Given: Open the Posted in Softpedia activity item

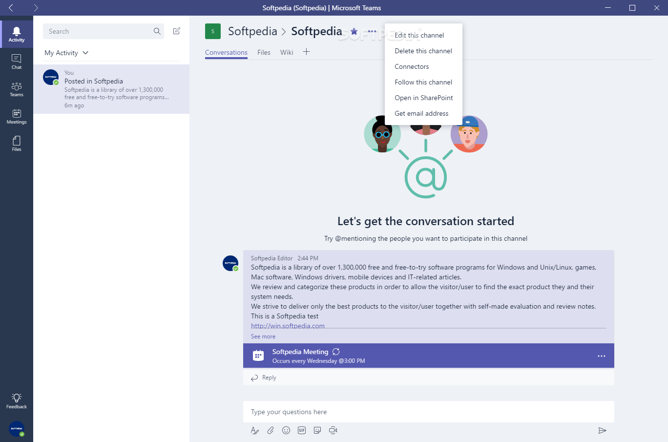Looking at the screenshot, I should click(111, 89).
